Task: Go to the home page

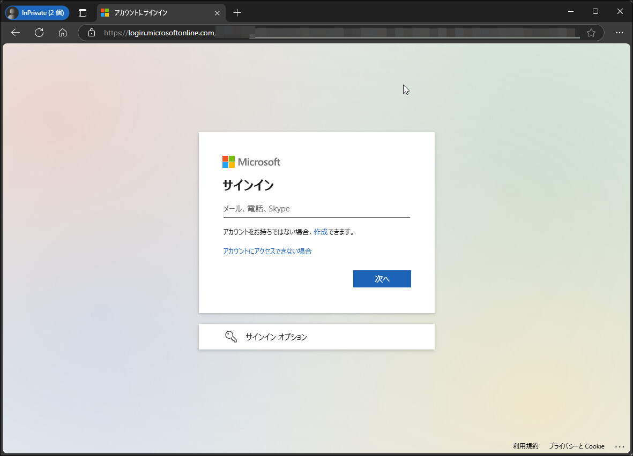Action: point(63,33)
